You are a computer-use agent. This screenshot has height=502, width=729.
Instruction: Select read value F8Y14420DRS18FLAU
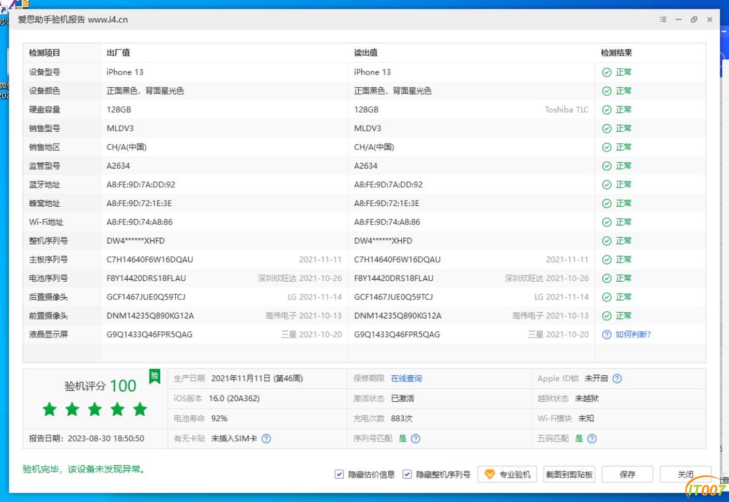394,278
